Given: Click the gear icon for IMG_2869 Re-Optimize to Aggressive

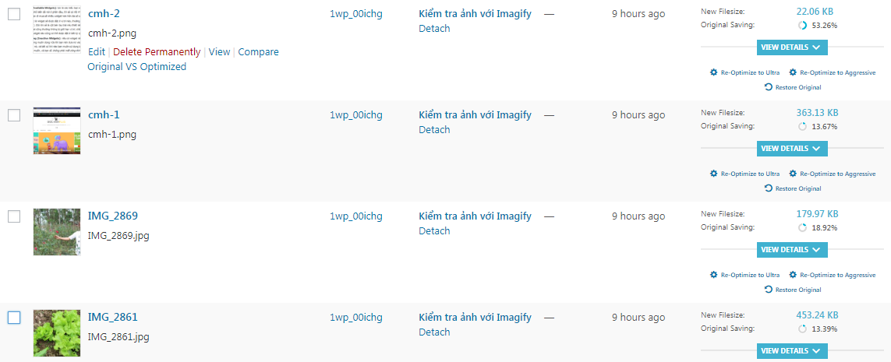Looking at the screenshot, I should point(793,275).
